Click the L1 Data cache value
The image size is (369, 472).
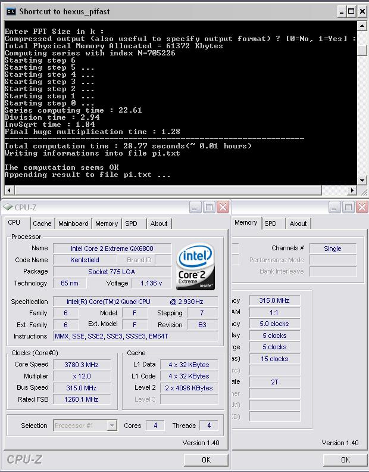[x=189, y=365]
